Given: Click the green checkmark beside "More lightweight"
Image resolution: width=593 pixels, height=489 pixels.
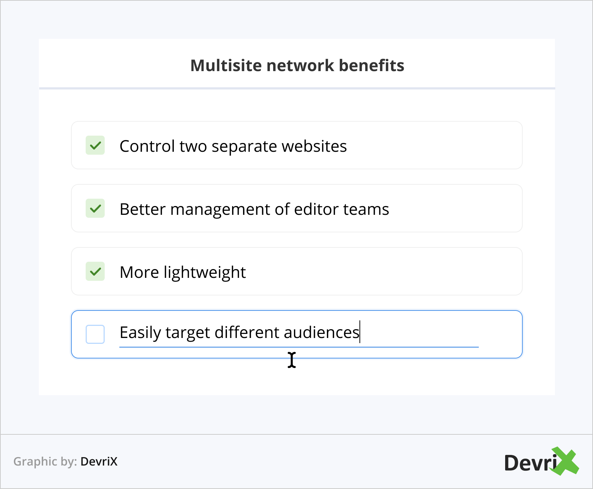Looking at the screenshot, I should click(95, 272).
